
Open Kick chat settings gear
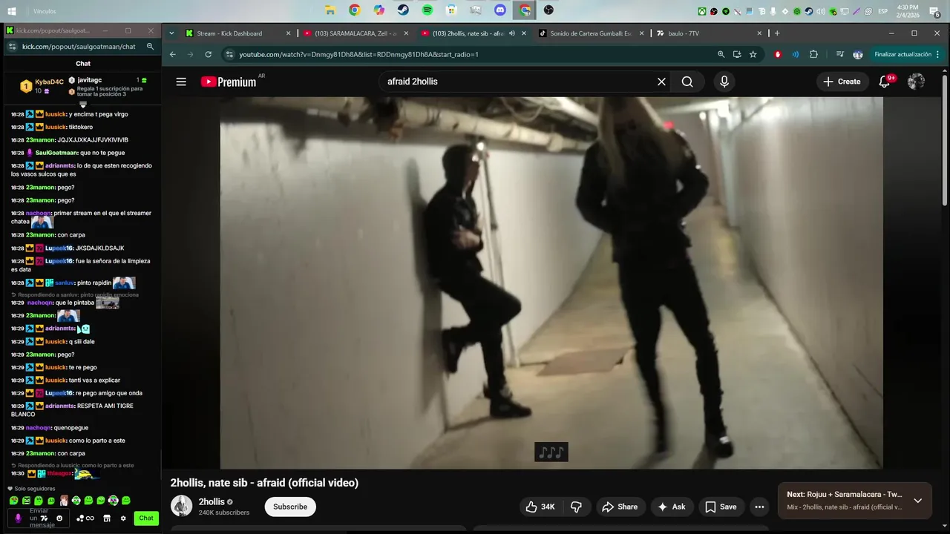click(x=123, y=518)
